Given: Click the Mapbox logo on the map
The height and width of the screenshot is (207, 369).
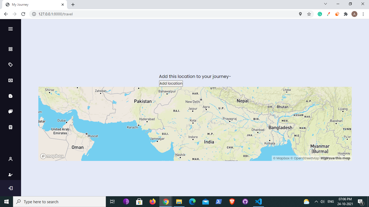Looking at the screenshot, I should (x=51, y=156).
